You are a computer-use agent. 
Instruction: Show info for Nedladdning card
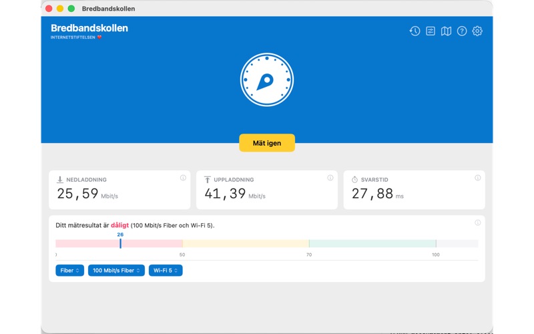(x=183, y=178)
